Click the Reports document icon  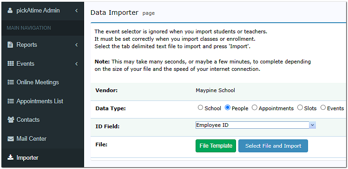pyautogui.click(x=10, y=45)
